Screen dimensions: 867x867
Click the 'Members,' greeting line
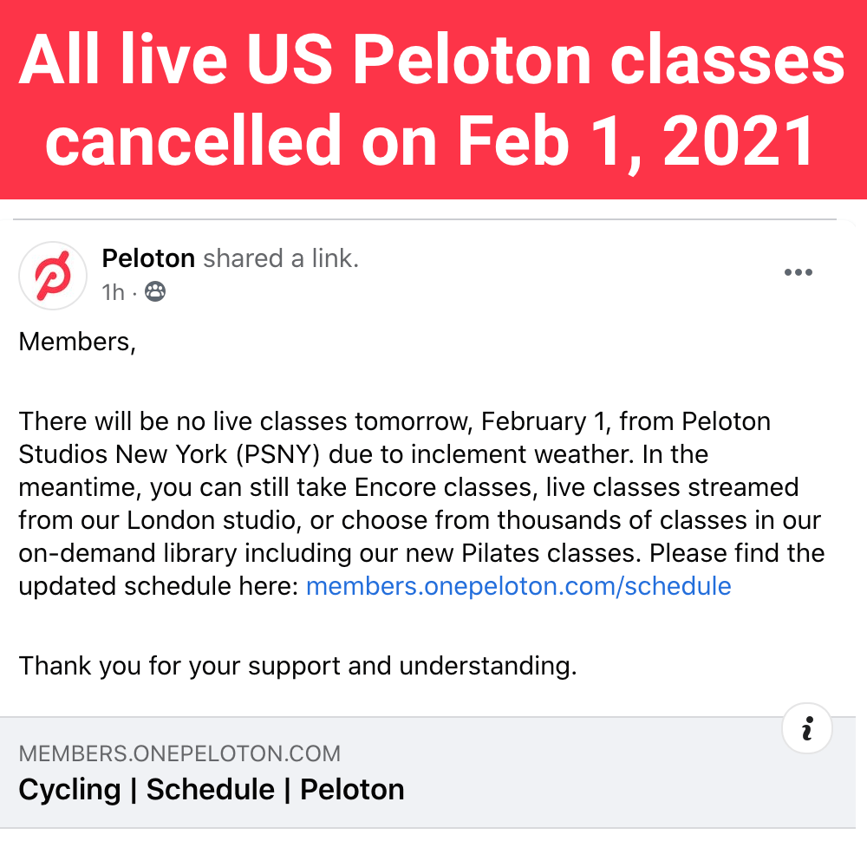[x=77, y=342]
